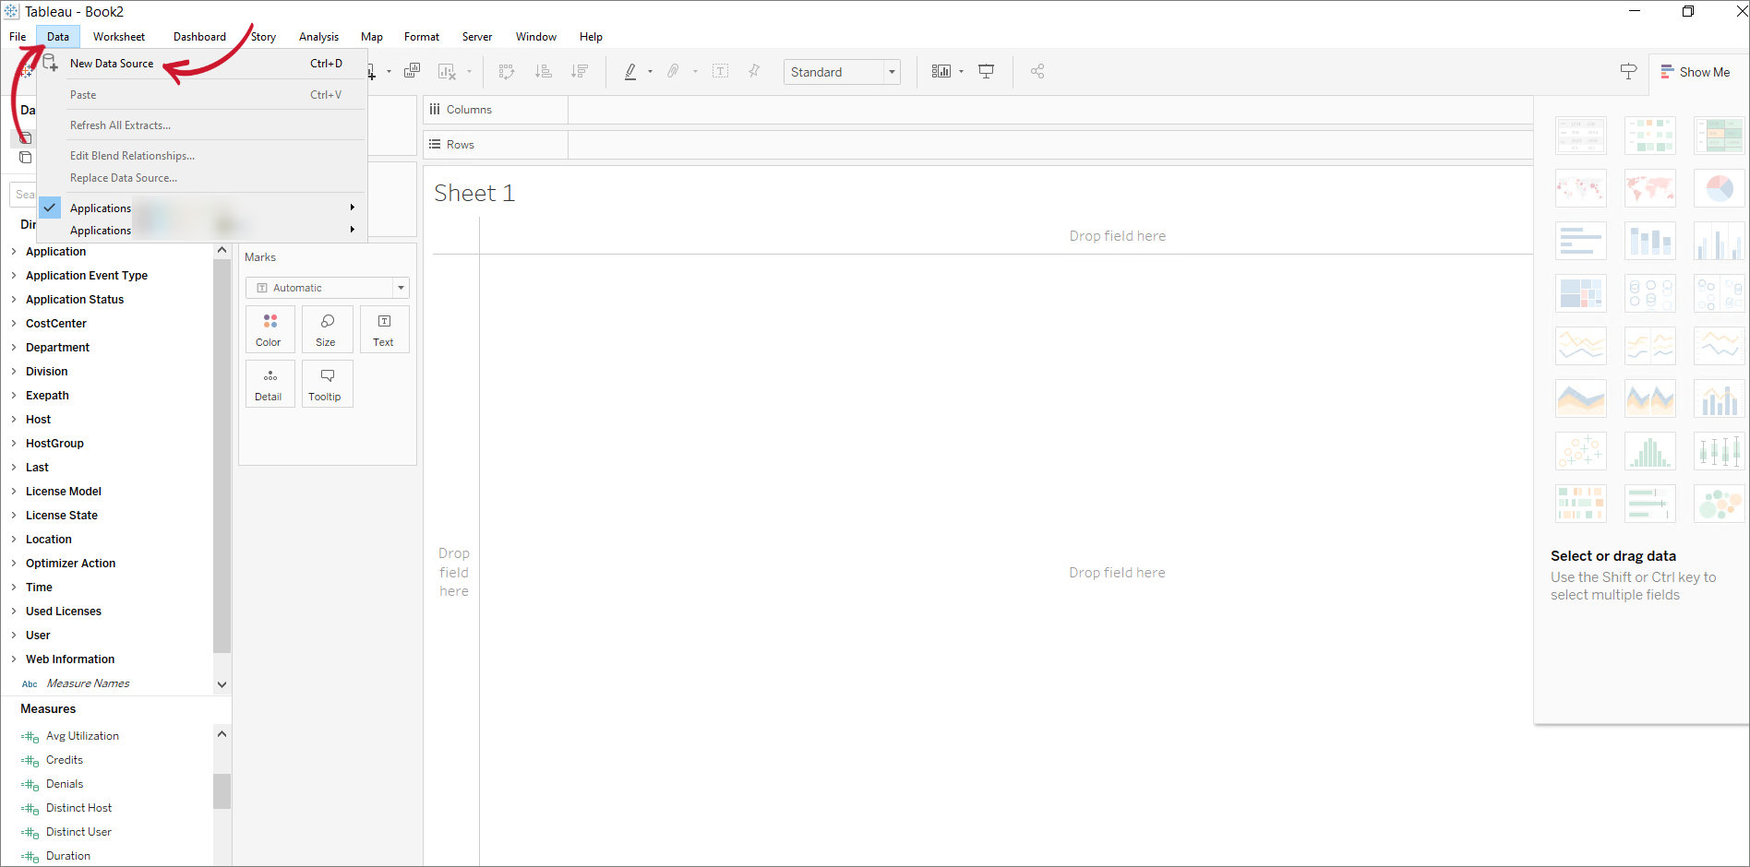Choose New Data Source from Data menu

click(x=112, y=64)
